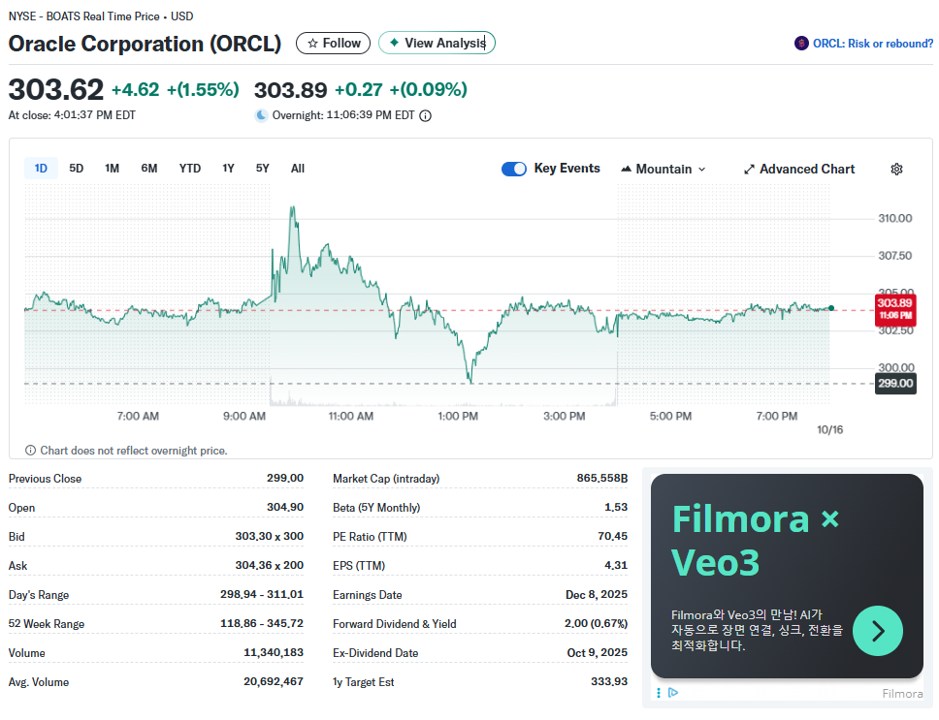
Task: Click the star icon in Follow button
Action: pos(312,43)
